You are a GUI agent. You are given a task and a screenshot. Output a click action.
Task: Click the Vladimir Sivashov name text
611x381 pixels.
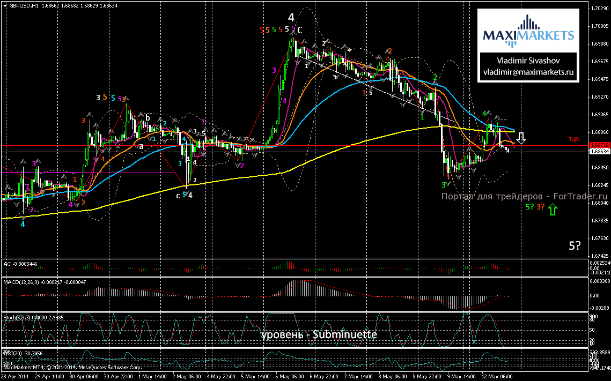coord(528,61)
